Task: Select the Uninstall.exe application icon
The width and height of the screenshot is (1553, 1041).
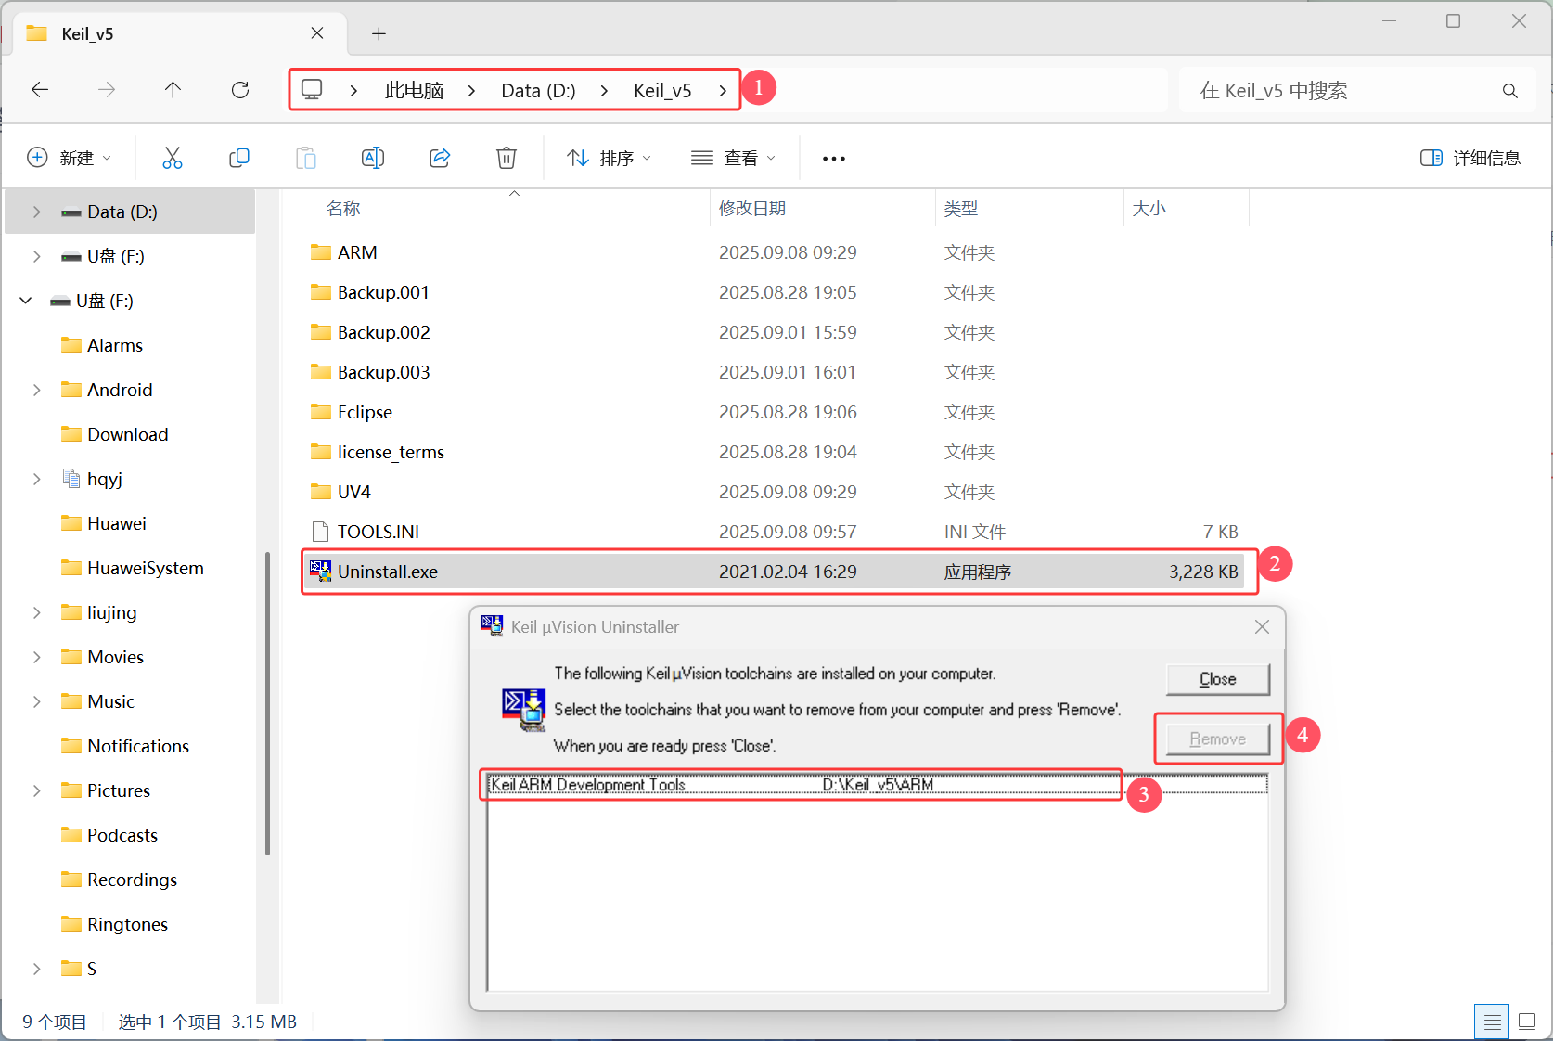Action: click(321, 572)
